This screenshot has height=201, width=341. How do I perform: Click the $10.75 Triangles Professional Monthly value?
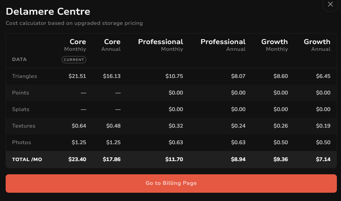click(x=174, y=76)
